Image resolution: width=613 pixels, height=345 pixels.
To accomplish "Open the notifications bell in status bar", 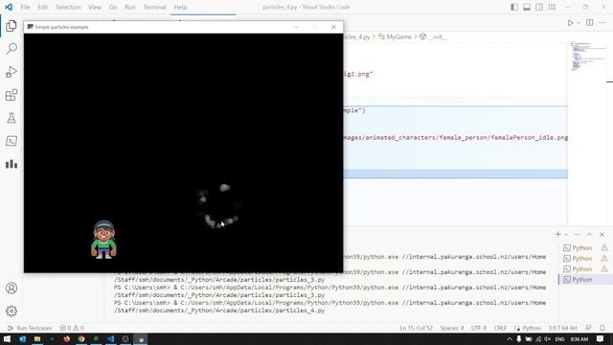I will click(602, 328).
